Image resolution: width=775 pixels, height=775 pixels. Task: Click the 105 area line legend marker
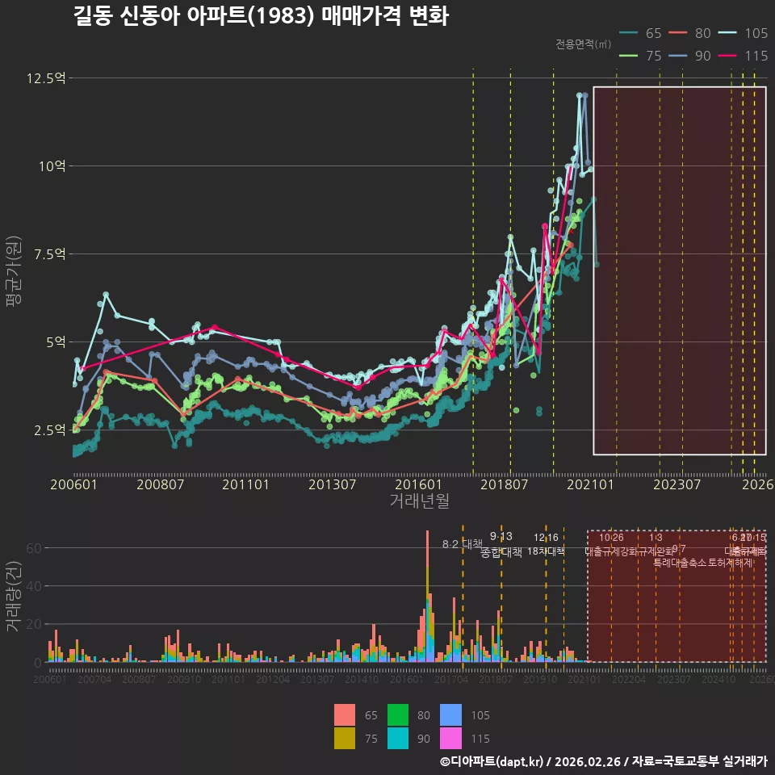[x=727, y=33]
